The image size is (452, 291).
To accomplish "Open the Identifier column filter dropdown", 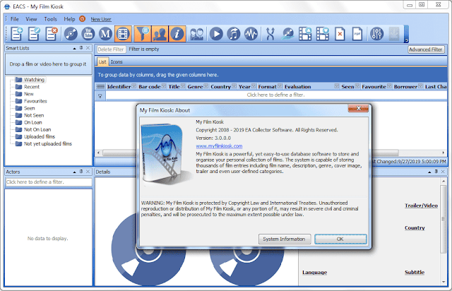I will pos(134,86).
